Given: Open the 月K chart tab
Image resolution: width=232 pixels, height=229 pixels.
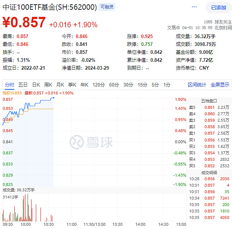Looking at the screenshot, I should coord(60,85).
